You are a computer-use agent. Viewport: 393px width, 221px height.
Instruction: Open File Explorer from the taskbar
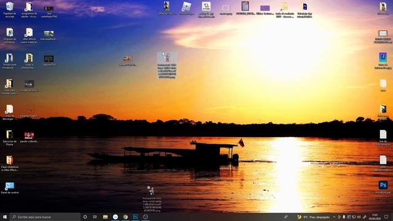click(105, 217)
